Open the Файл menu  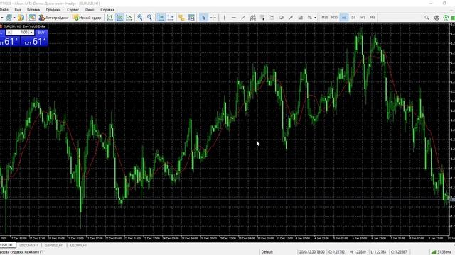(x=4, y=9)
